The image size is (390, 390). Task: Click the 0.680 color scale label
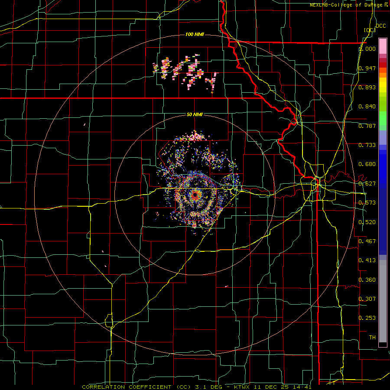point(367,164)
